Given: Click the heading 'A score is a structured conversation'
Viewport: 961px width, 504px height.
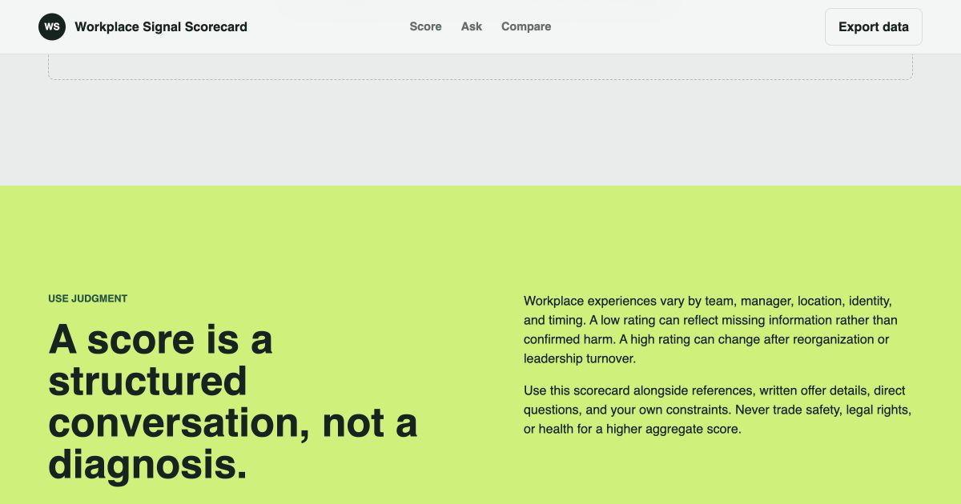Looking at the screenshot, I should (233, 402).
